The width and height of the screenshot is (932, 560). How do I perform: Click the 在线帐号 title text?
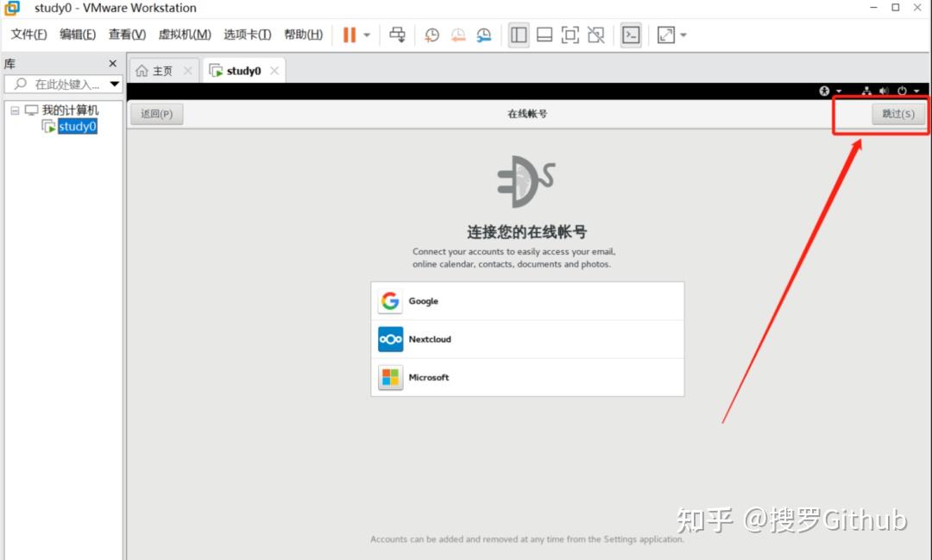527,114
